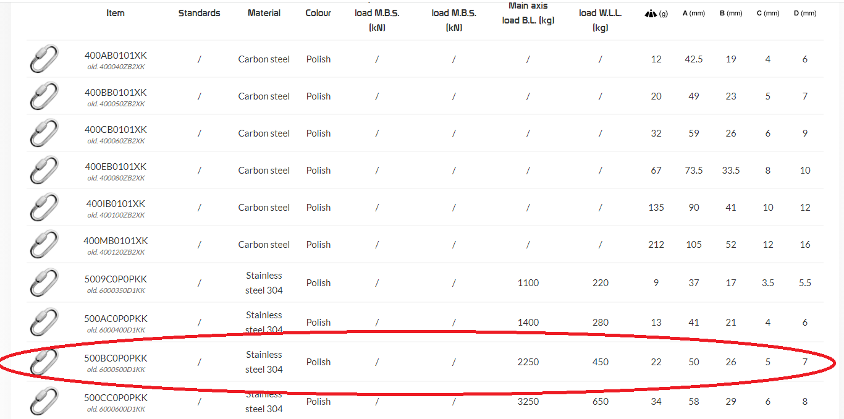The height and width of the screenshot is (419, 844).
Task: Click the 2250 breaking load value
Action: coord(528,362)
